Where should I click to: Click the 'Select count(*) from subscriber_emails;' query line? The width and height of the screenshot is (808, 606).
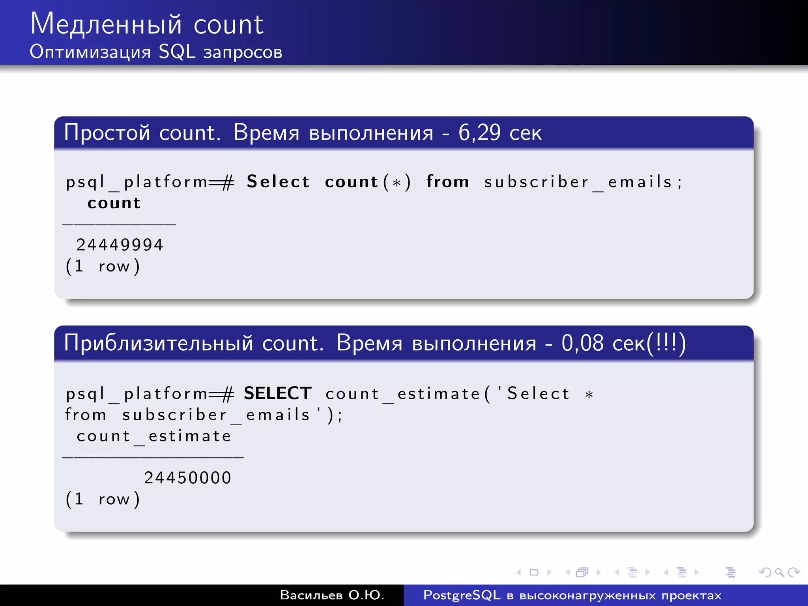[374, 182]
